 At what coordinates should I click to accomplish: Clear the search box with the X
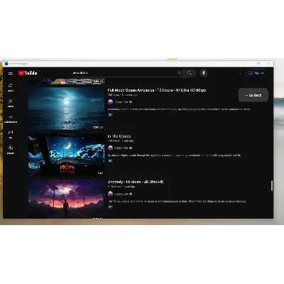tap(179, 73)
